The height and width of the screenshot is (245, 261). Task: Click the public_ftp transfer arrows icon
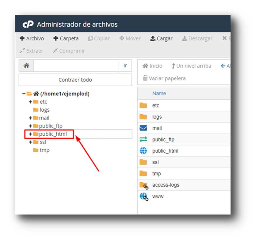click(143, 139)
